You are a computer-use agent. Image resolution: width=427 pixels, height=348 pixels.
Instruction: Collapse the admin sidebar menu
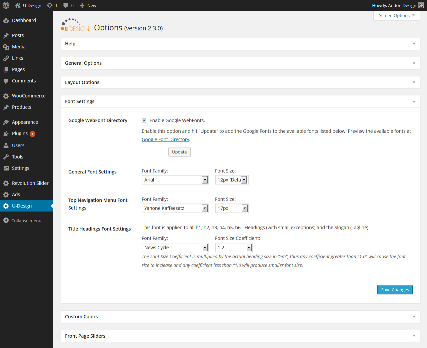click(24, 220)
